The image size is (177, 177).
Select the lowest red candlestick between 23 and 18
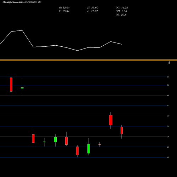tap(78, 151)
